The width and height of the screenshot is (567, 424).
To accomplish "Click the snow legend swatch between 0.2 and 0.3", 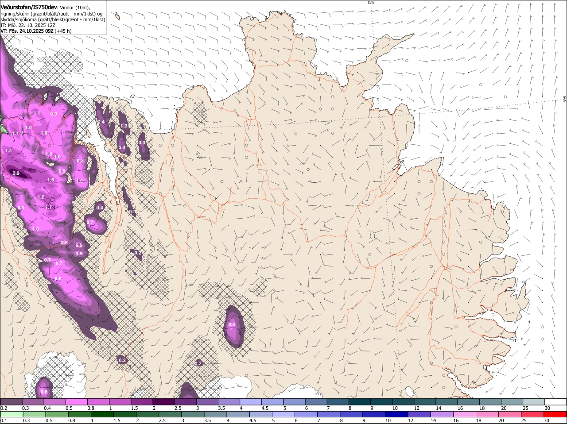I will pos(11,401).
